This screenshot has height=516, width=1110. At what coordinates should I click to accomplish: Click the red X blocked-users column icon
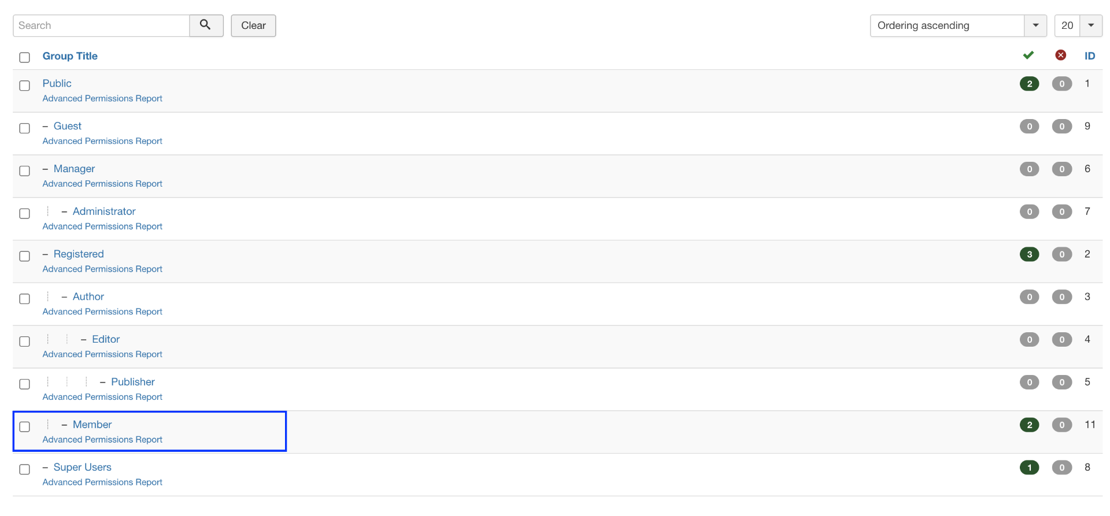(1061, 55)
